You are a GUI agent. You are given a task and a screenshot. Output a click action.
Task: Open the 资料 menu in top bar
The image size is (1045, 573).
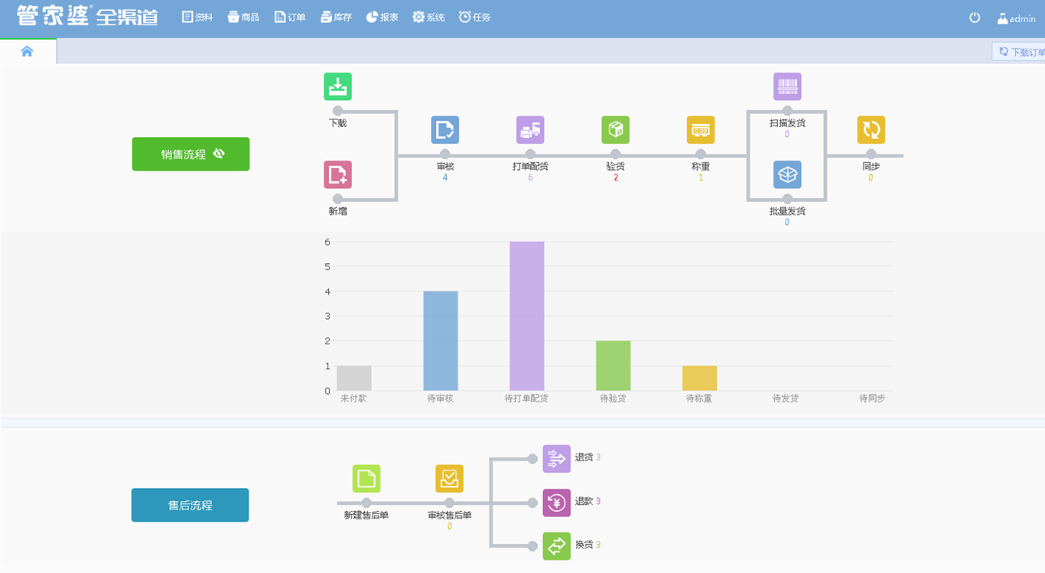click(197, 17)
